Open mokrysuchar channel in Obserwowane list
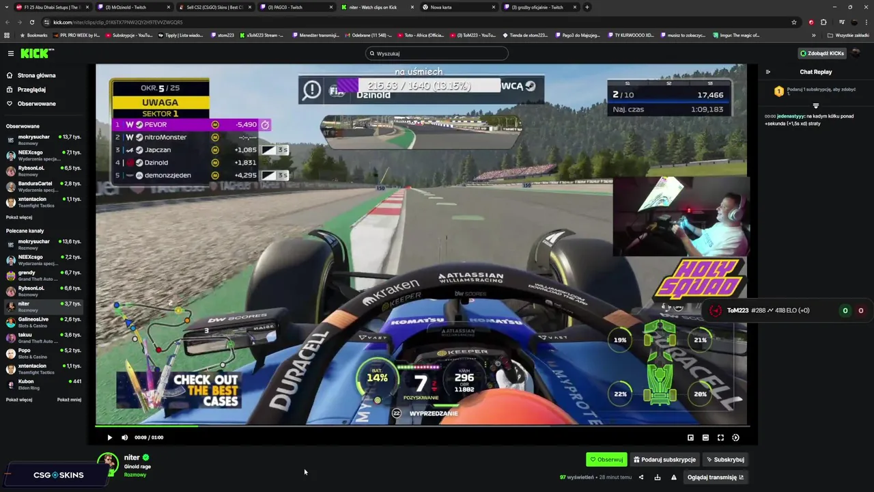The width and height of the screenshot is (874, 492). (x=44, y=139)
